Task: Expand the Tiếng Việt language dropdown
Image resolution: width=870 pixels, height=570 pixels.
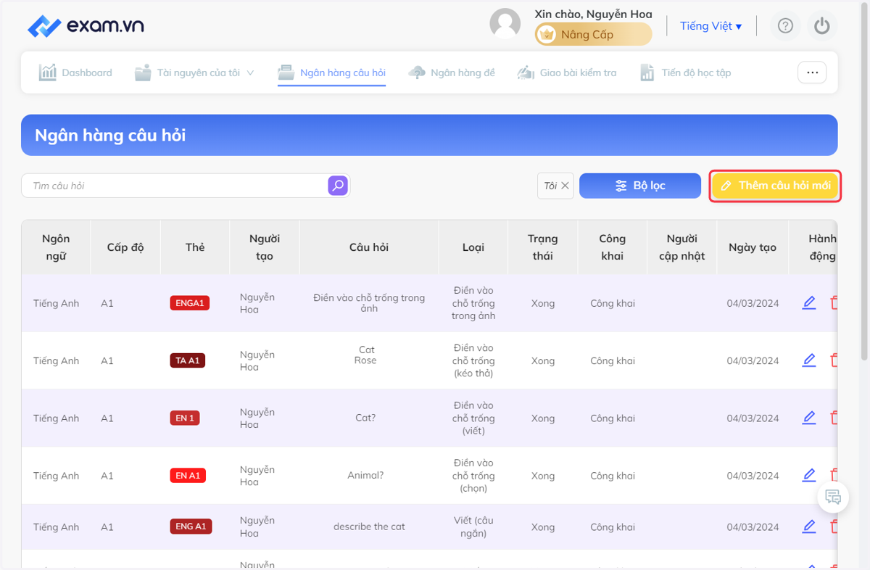Action: pos(710,26)
